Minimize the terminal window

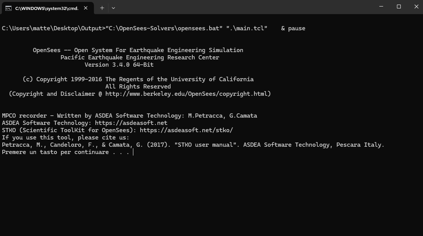tap(381, 7)
